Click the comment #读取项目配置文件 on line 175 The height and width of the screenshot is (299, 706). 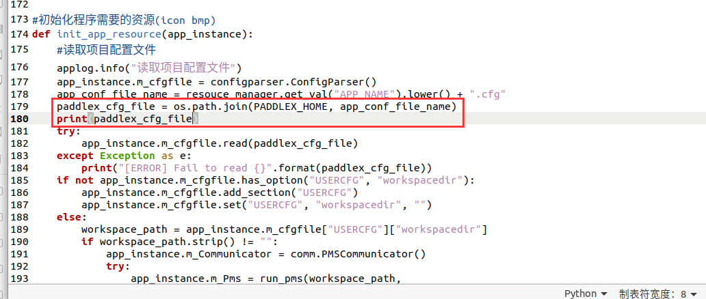click(106, 50)
